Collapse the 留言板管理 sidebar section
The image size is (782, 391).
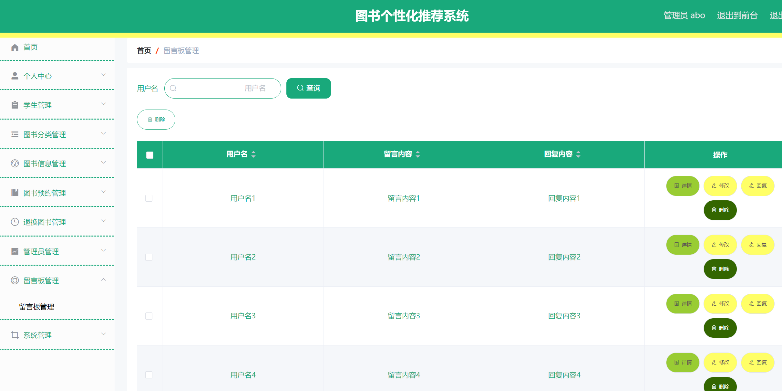pyautogui.click(x=103, y=280)
